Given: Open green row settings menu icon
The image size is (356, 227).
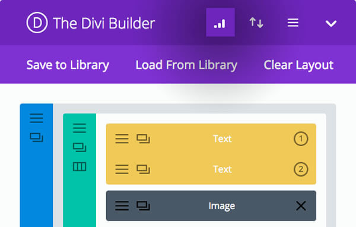Looking at the screenshot, I should pos(80,128).
